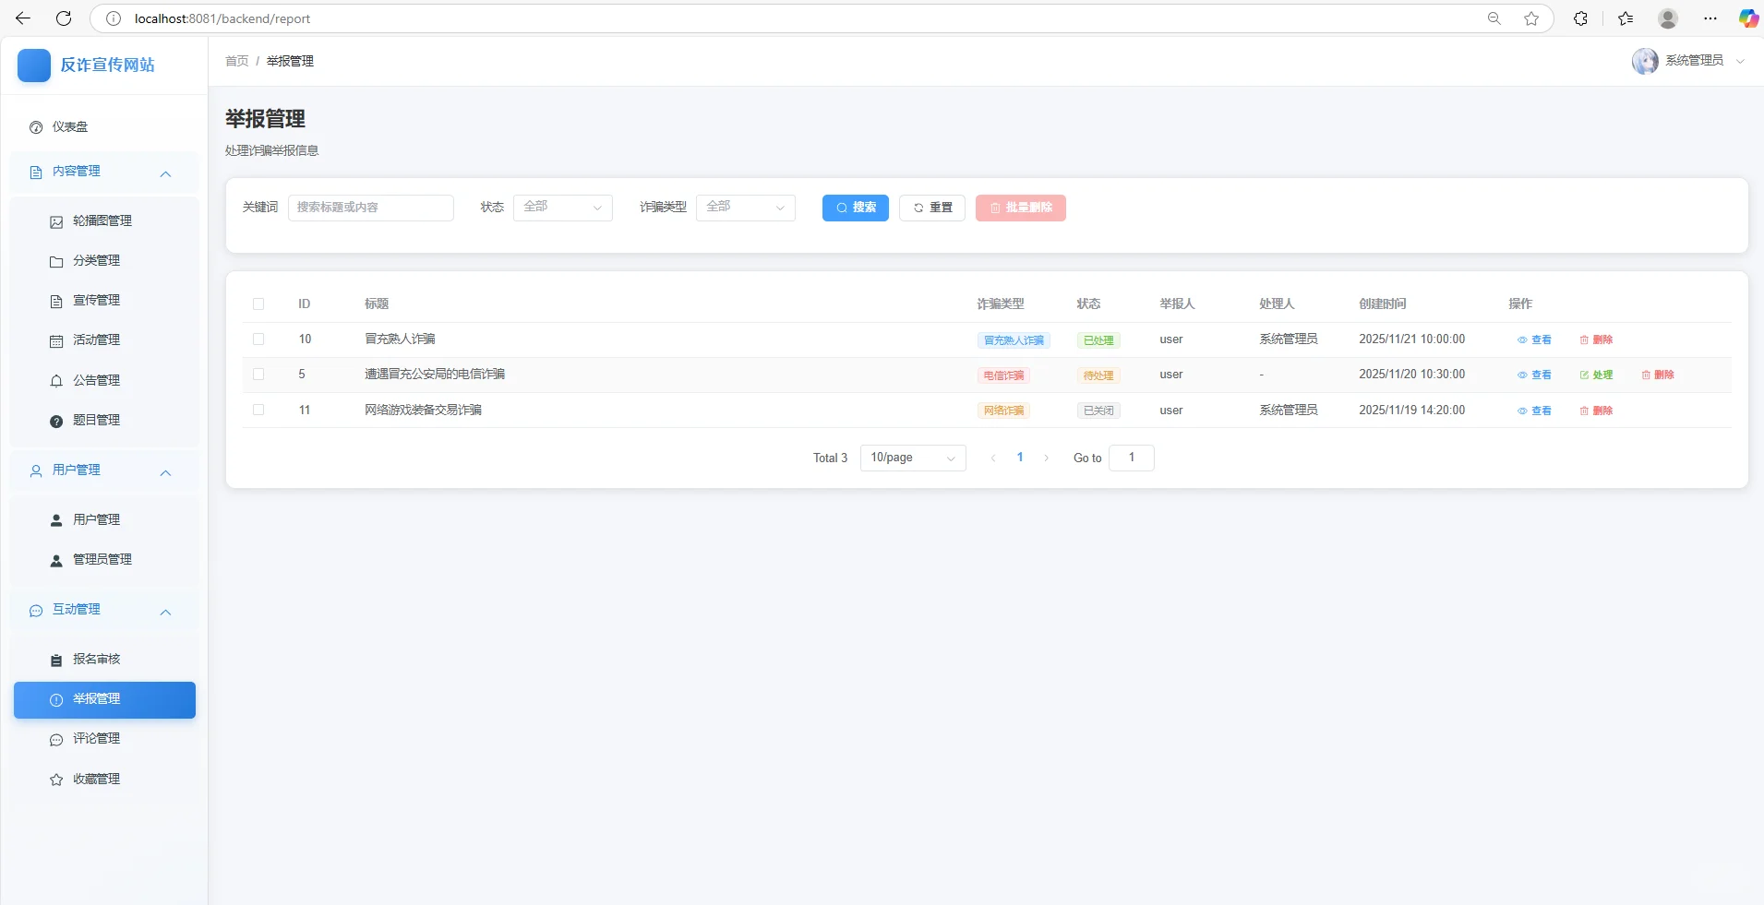Open 评论管理 under 互动管理
Image resolution: width=1764 pixels, height=905 pixels.
pyautogui.click(x=96, y=739)
